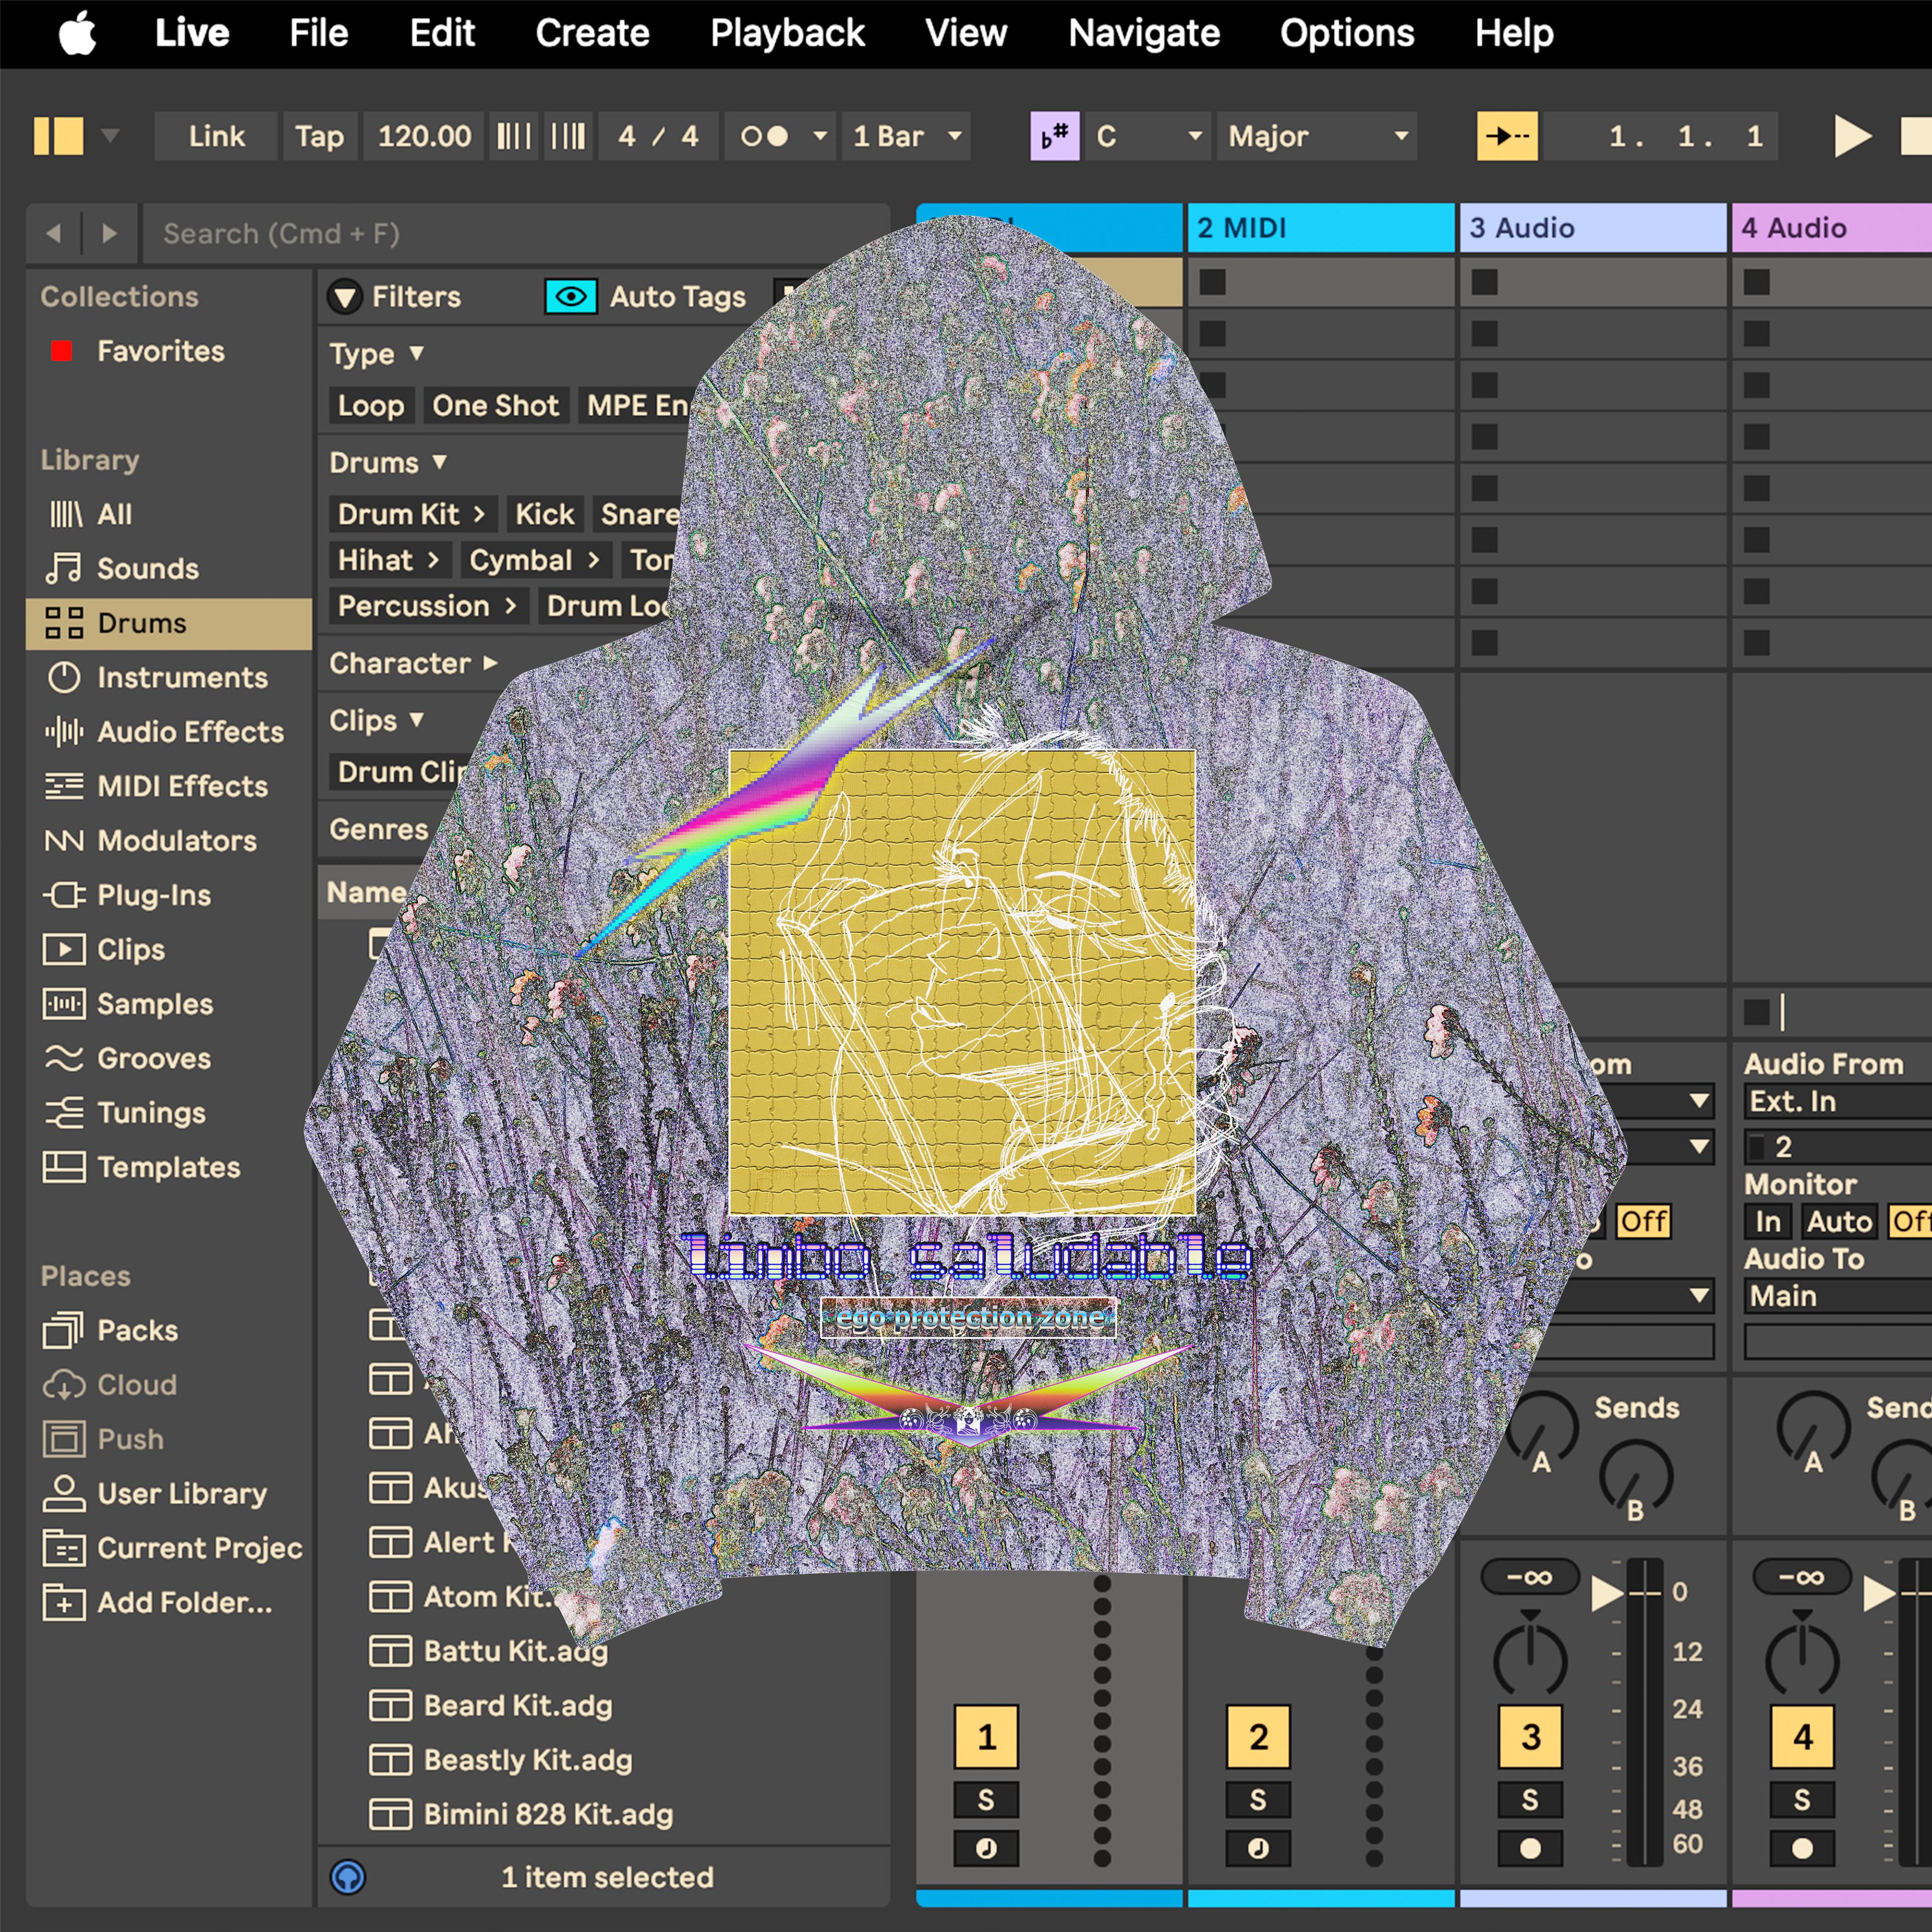Go forward in browser history
Viewport: 1932px width, 1932px height.
[110, 233]
